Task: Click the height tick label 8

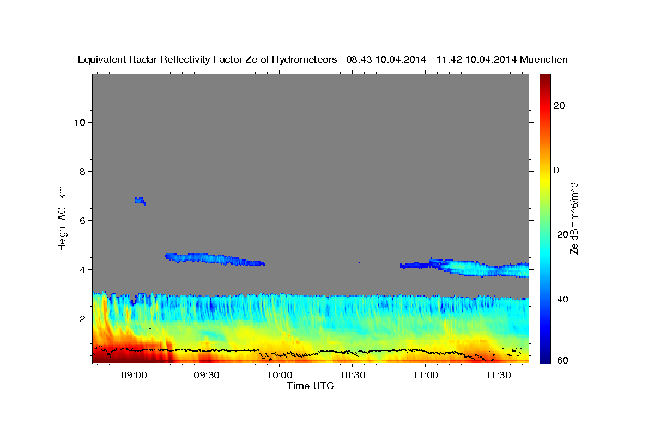Action: (83, 171)
